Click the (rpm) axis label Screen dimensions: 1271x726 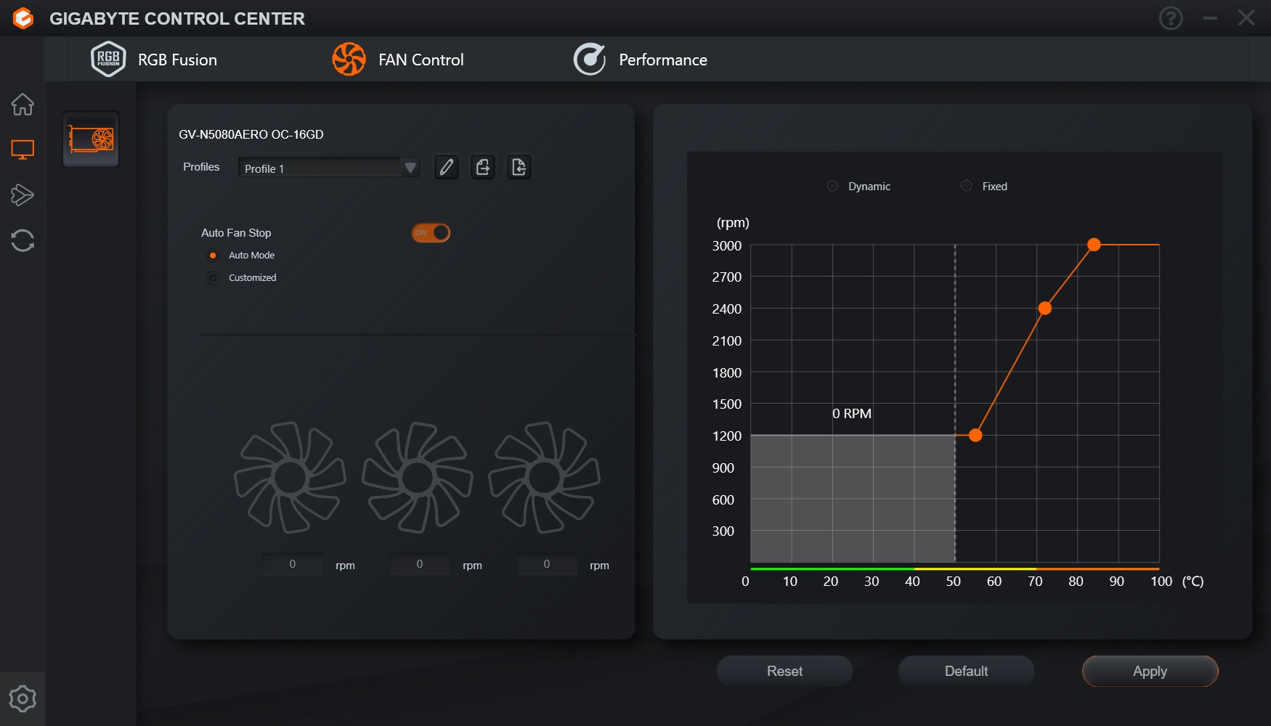point(733,223)
